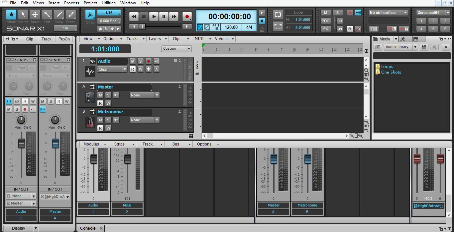Toggle the metronome icon near tempo

[x=262, y=29]
